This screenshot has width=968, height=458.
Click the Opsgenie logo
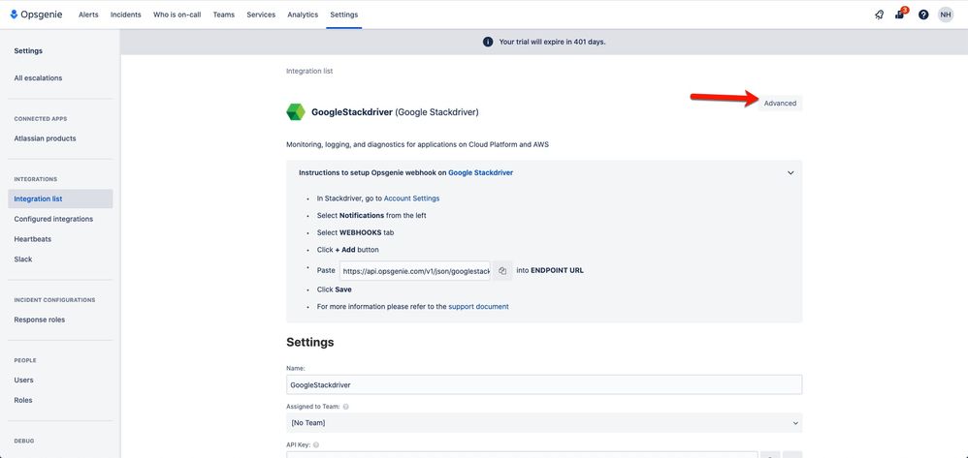(x=36, y=15)
